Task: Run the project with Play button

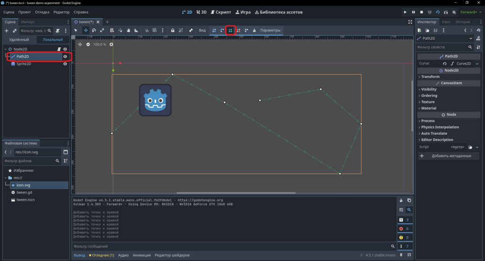Action: (405, 12)
